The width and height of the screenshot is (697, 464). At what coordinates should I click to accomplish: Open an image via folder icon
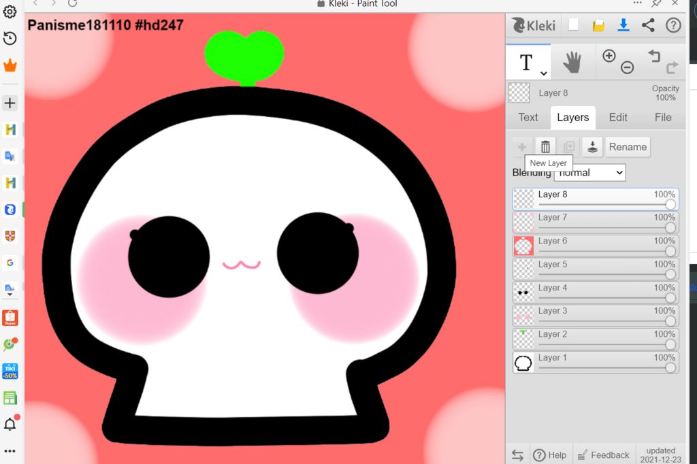(598, 25)
